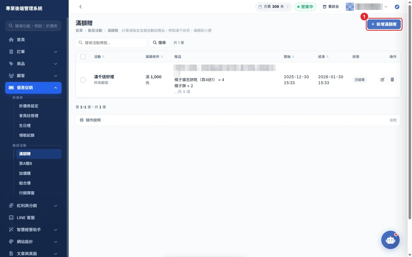Screen dimensions: 412x257
Task: Collapse the 優惠促銷 sidebar menu
Action: coord(56,88)
